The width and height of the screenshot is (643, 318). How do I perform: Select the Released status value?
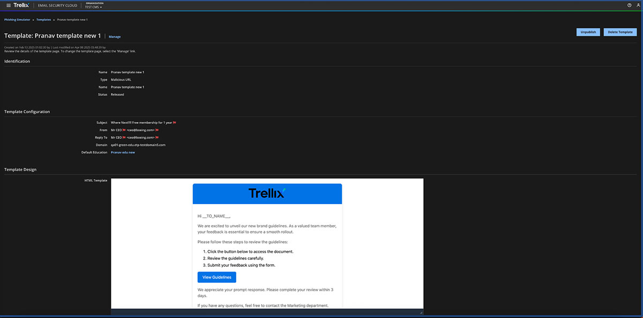click(117, 95)
